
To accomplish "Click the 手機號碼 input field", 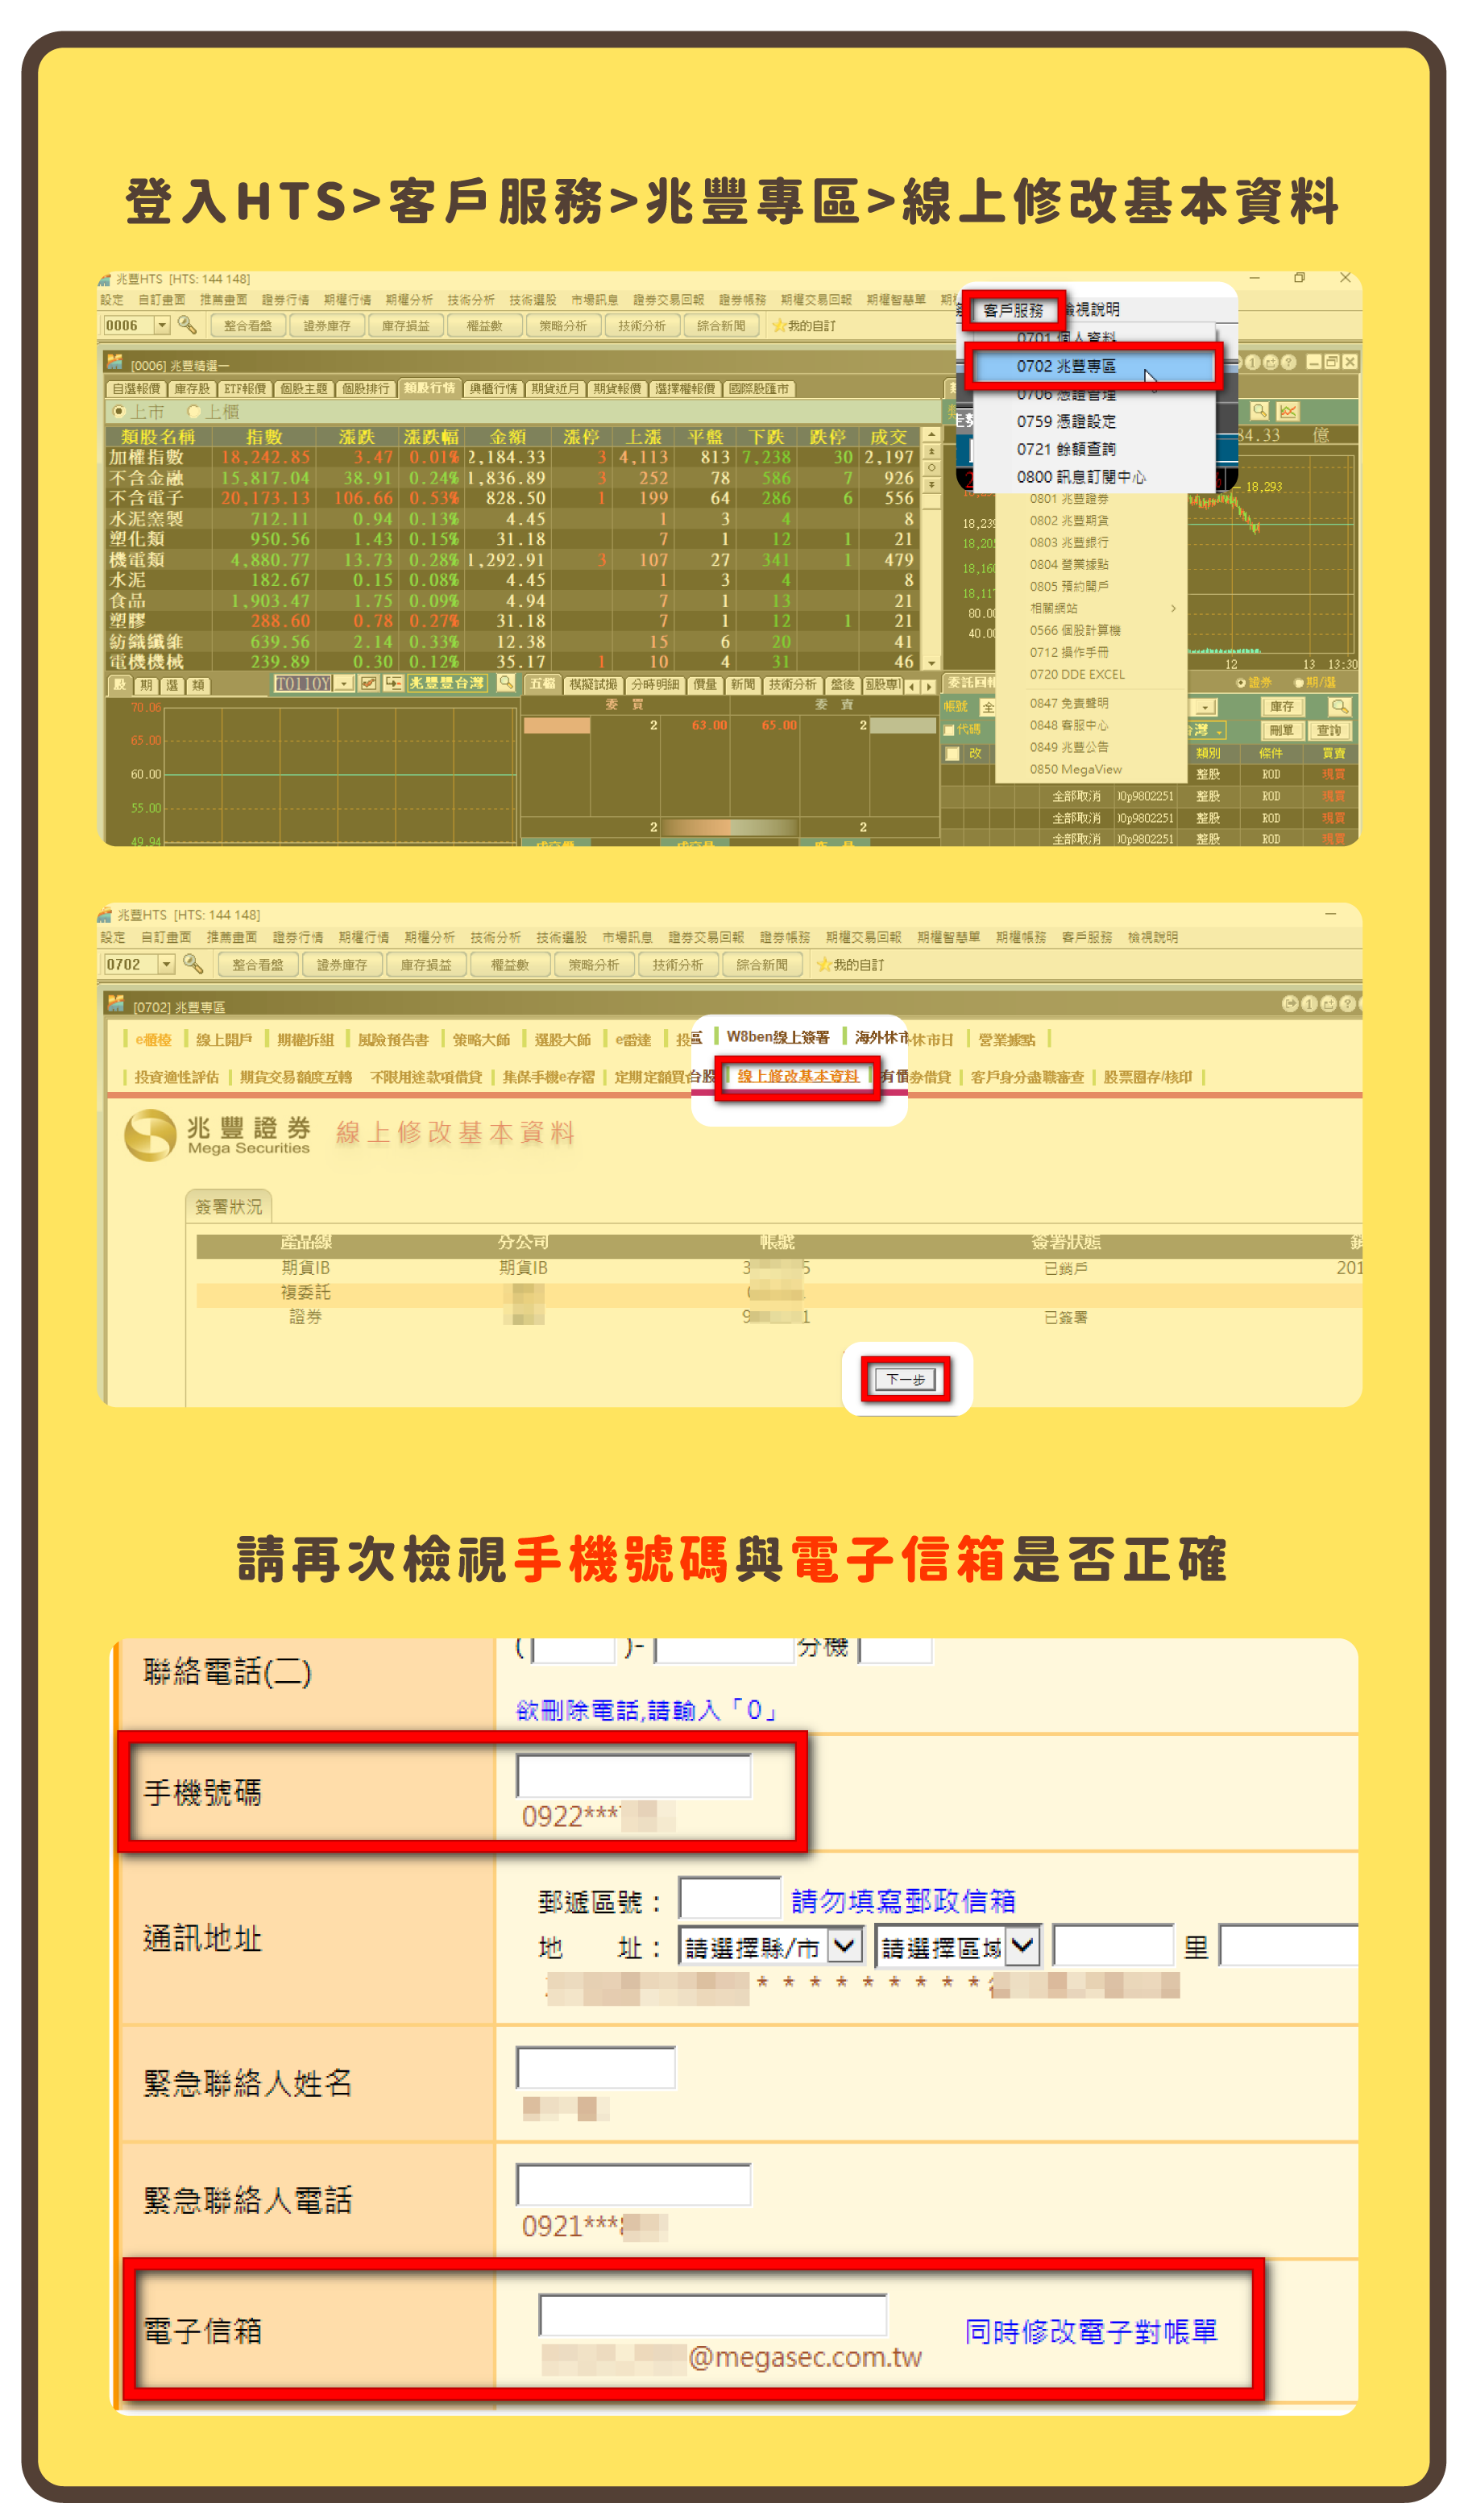I will (x=633, y=1775).
